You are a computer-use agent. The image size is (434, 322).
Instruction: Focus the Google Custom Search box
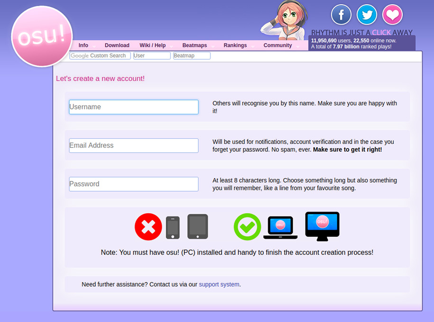[x=100, y=55]
